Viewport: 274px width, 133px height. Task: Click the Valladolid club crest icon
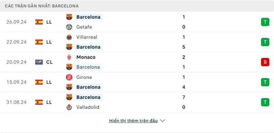pos(69,107)
